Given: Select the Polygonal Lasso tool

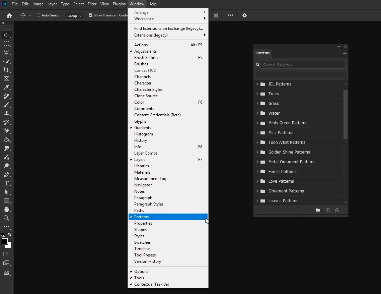Looking at the screenshot, I should (6, 52).
